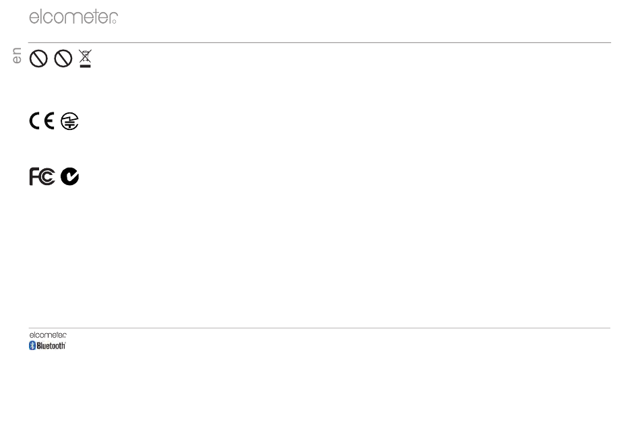Click the registered circle after elcometer header
The height and width of the screenshot is (445, 640).
115,22
